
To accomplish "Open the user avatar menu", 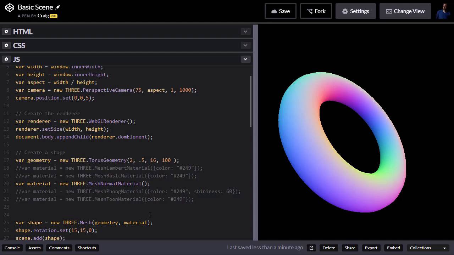I will 443,11.
